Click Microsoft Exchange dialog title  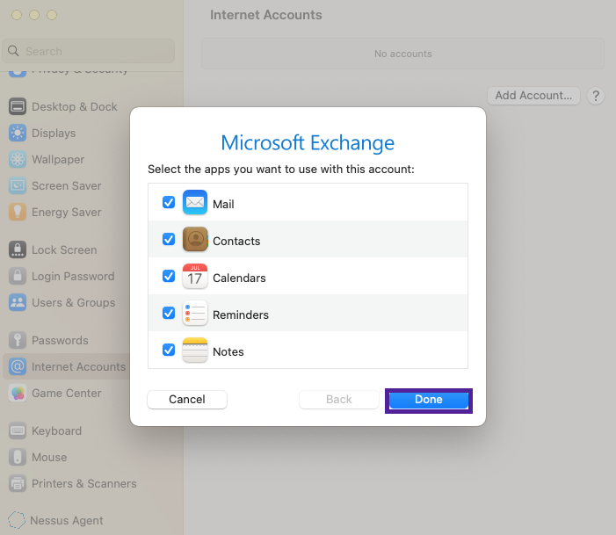tap(308, 143)
